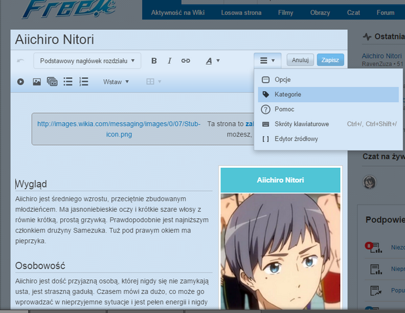
Task: Click the Wygląd section heading
Action: (31, 184)
